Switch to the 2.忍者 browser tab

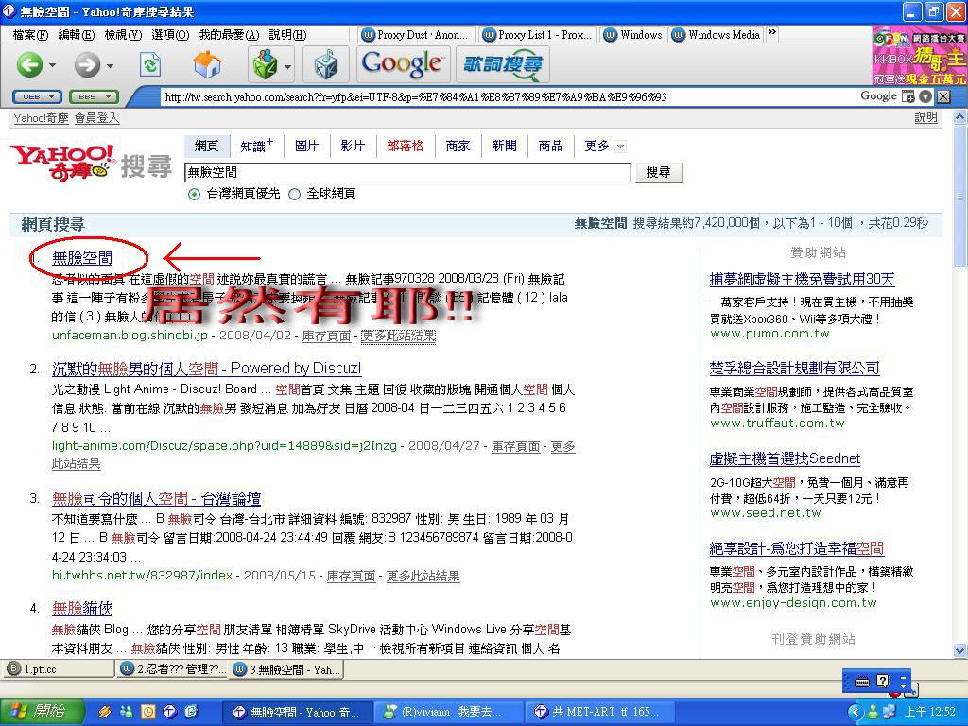pyautogui.click(x=174, y=669)
